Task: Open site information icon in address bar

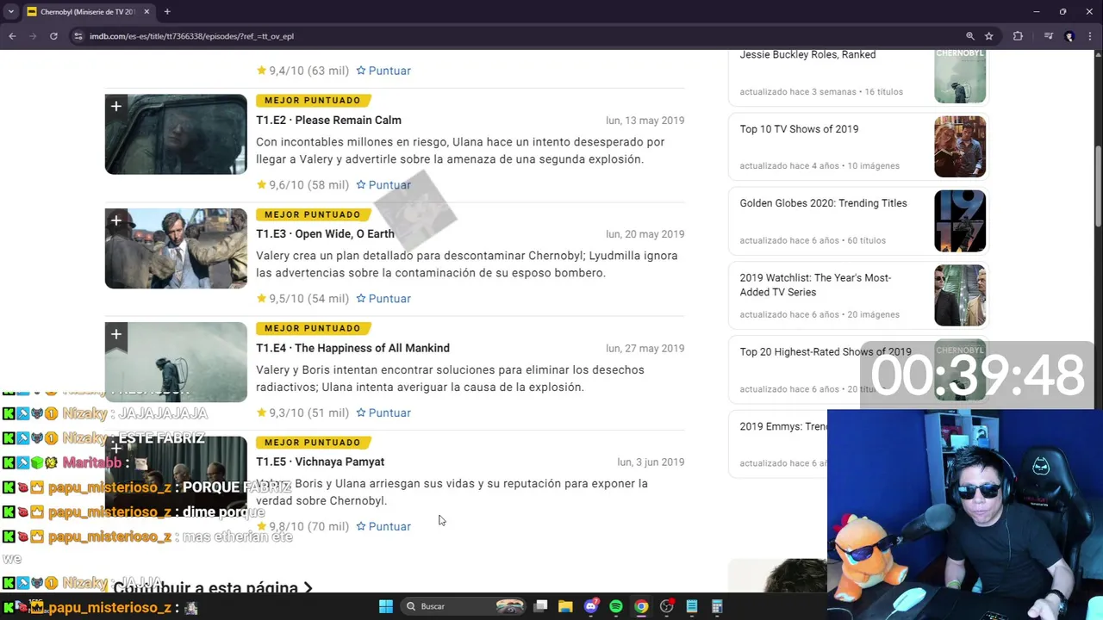Action: click(x=78, y=36)
